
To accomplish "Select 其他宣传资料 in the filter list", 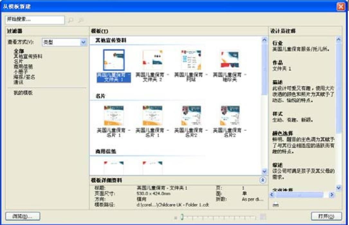I will point(28,56).
